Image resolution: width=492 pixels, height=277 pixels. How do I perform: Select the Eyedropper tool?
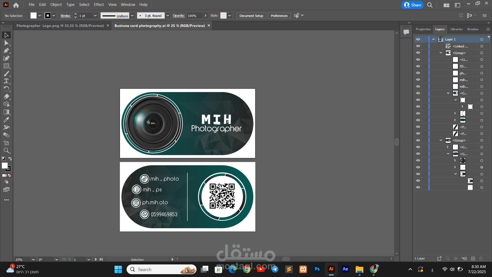point(6,120)
